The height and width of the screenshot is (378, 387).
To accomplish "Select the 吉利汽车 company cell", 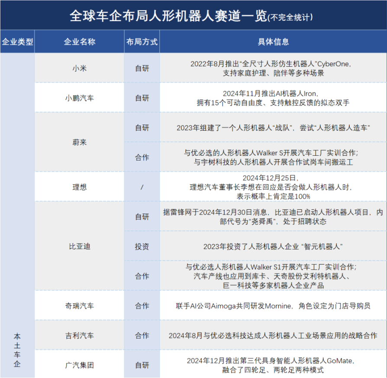I will point(80,335).
